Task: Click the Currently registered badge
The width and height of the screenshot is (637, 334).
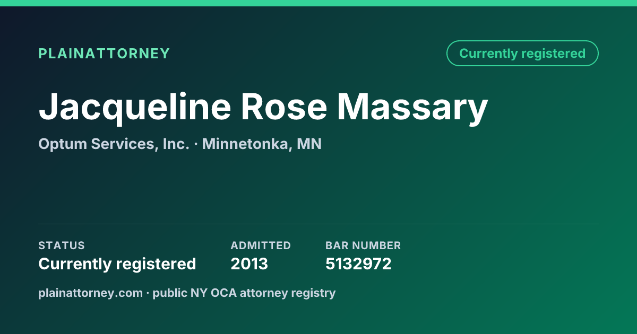Action: (x=522, y=54)
